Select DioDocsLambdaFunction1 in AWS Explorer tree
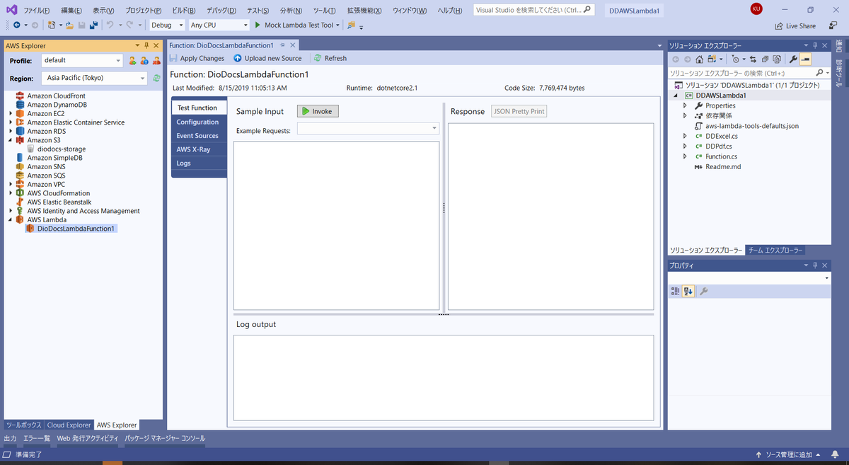849x465 pixels. pos(76,229)
